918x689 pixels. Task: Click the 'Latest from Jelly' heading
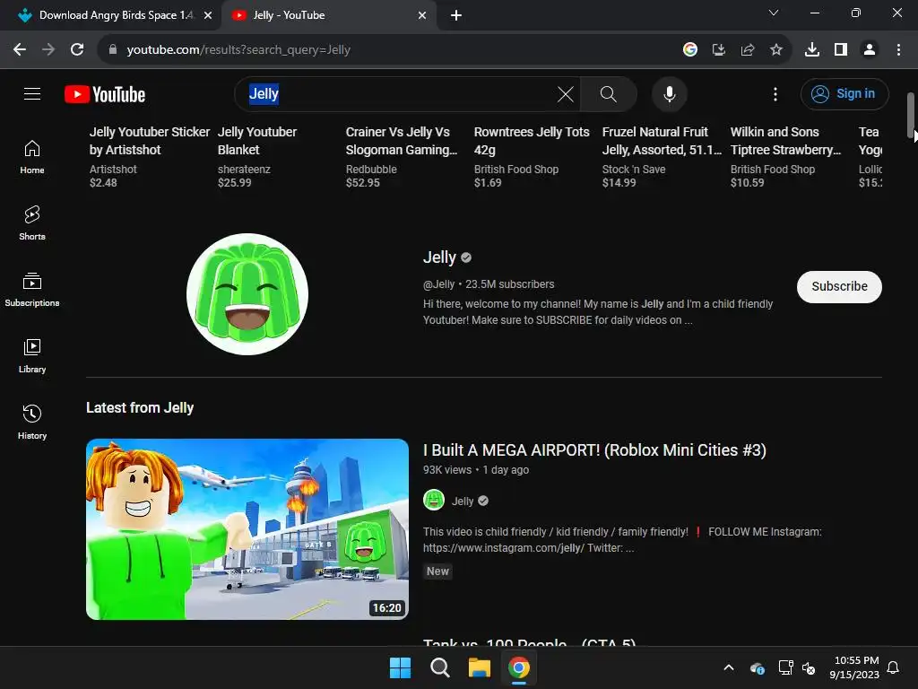pos(140,408)
